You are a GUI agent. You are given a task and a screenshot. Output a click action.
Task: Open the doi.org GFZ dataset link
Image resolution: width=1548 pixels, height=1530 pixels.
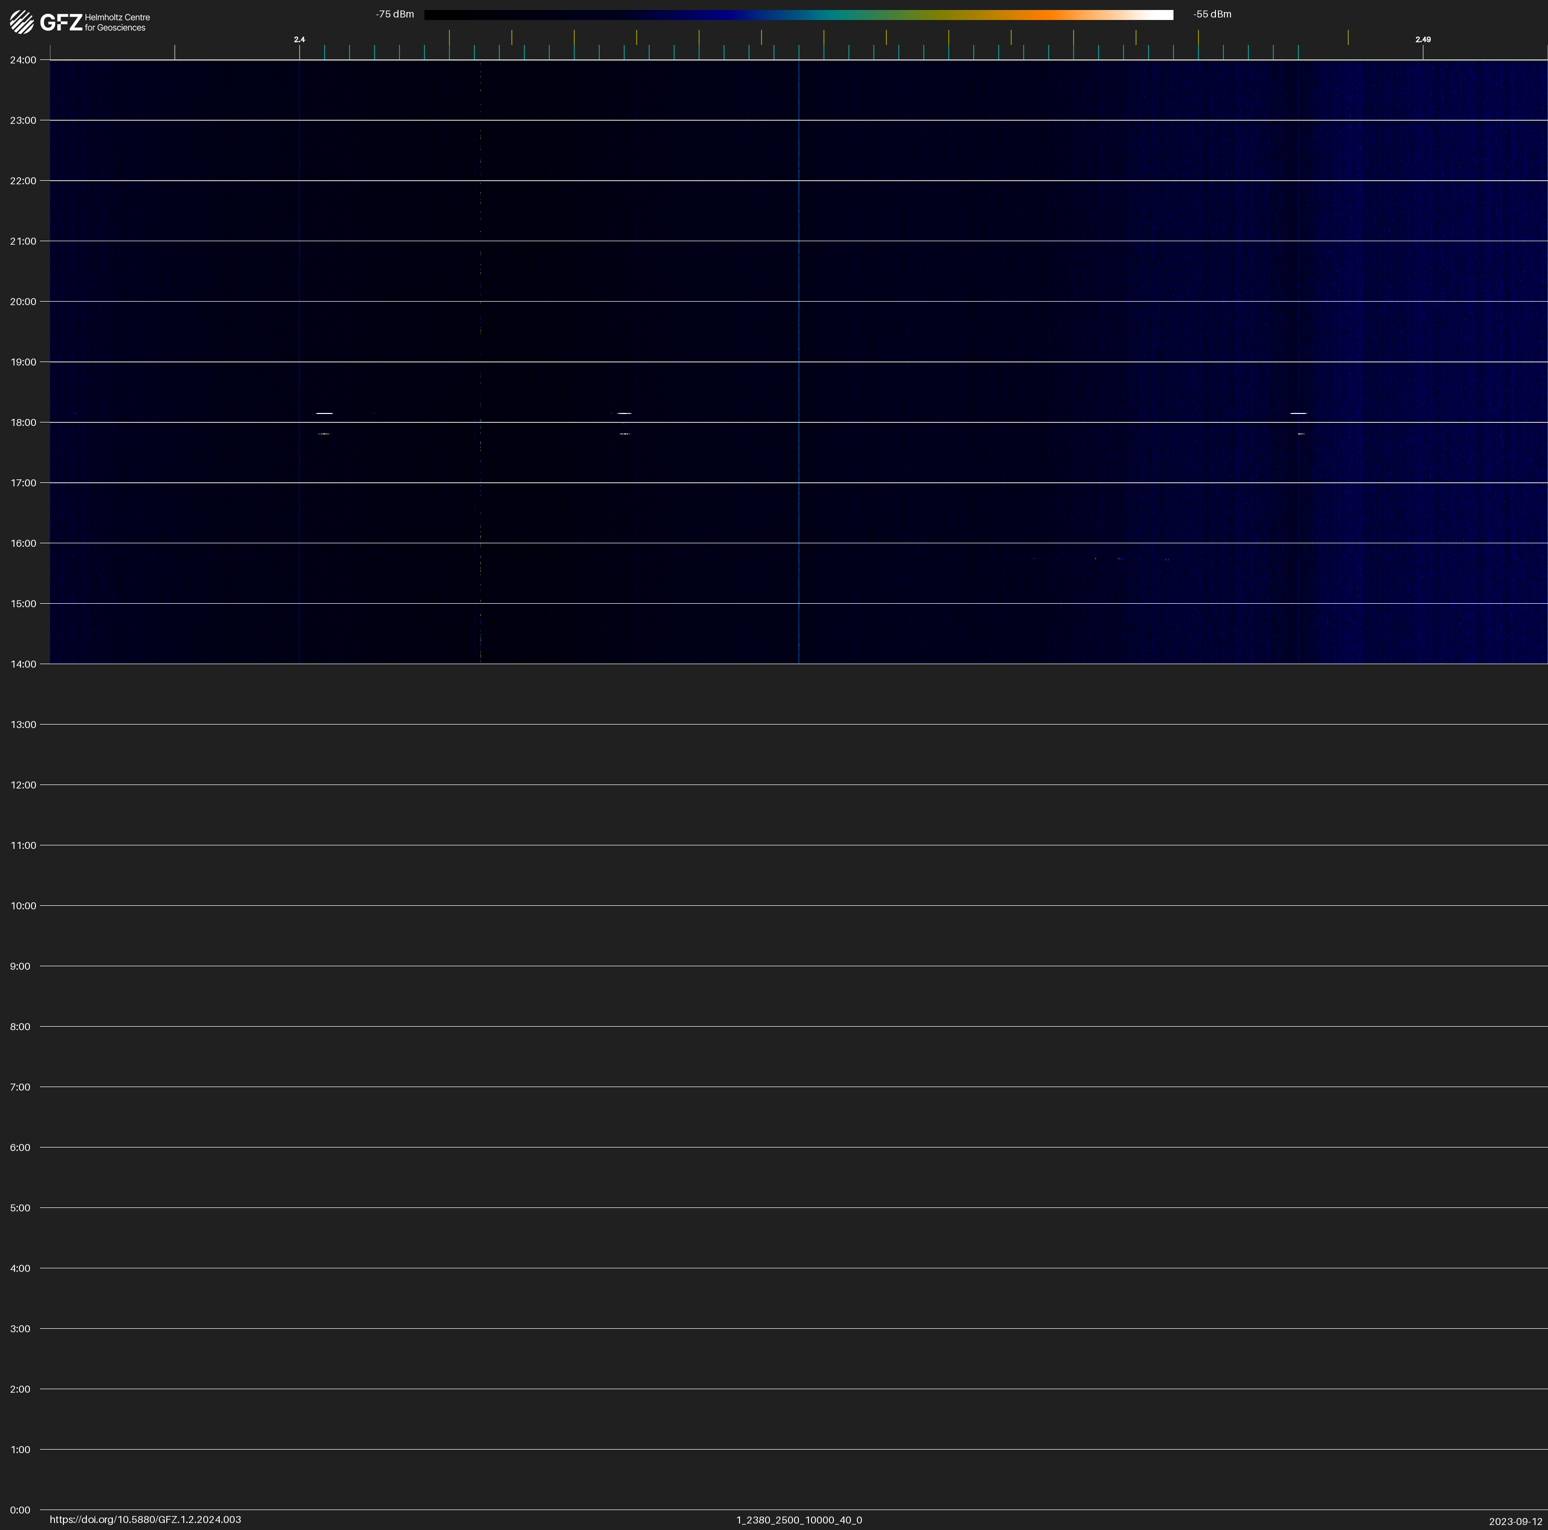coord(145,1520)
